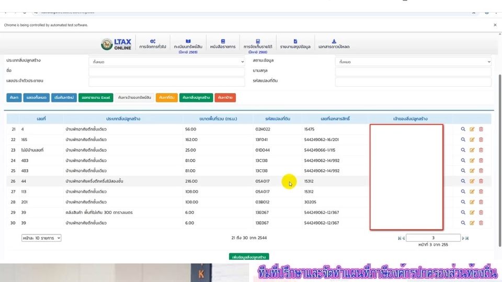The height and width of the screenshot is (282, 502).
Task: Click the edit icon for row 28
Action: coord(472,202)
